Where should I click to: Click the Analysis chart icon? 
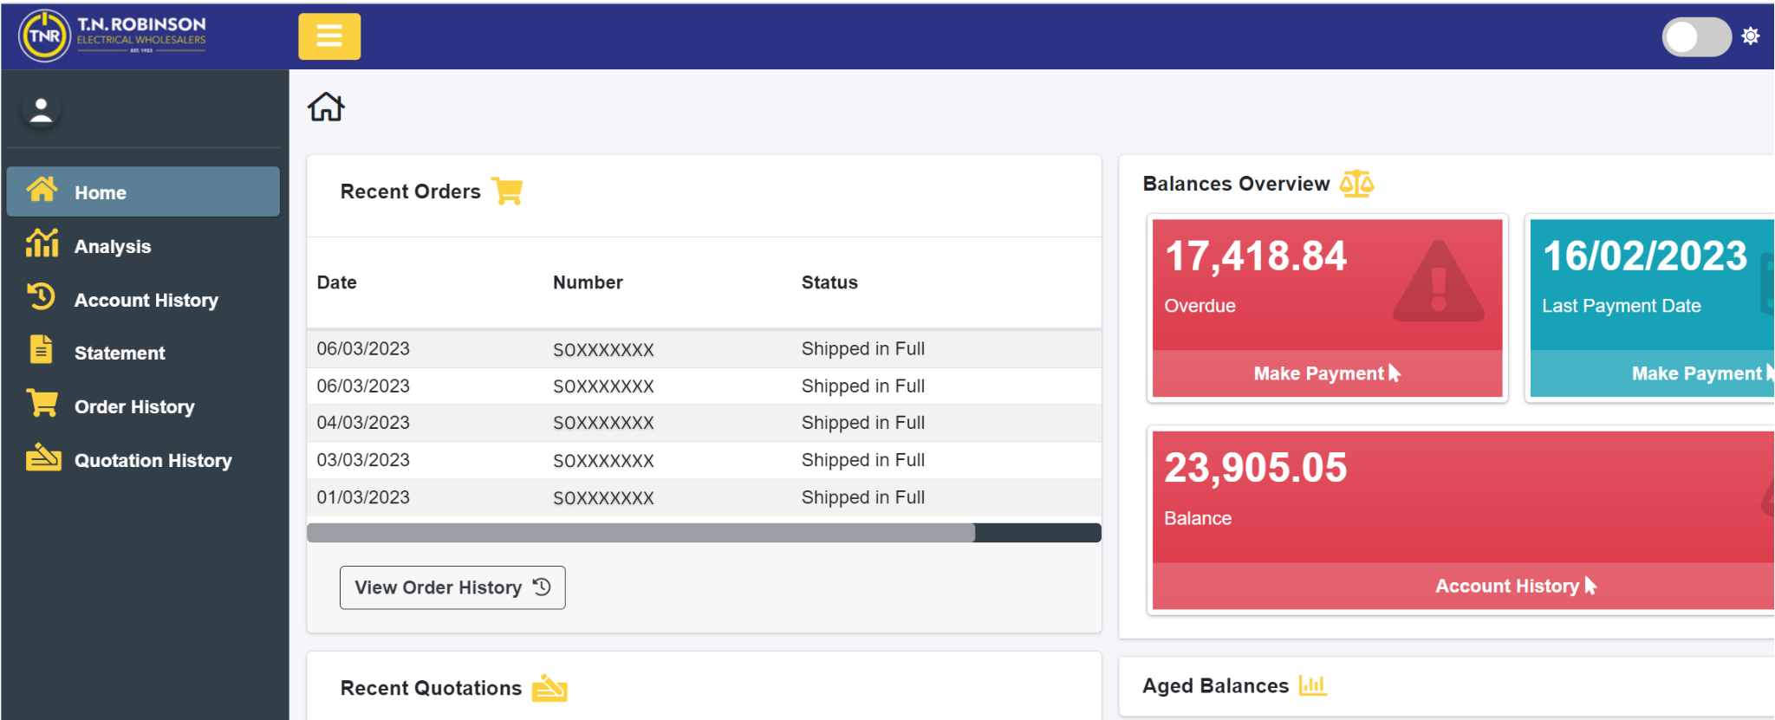(42, 243)
